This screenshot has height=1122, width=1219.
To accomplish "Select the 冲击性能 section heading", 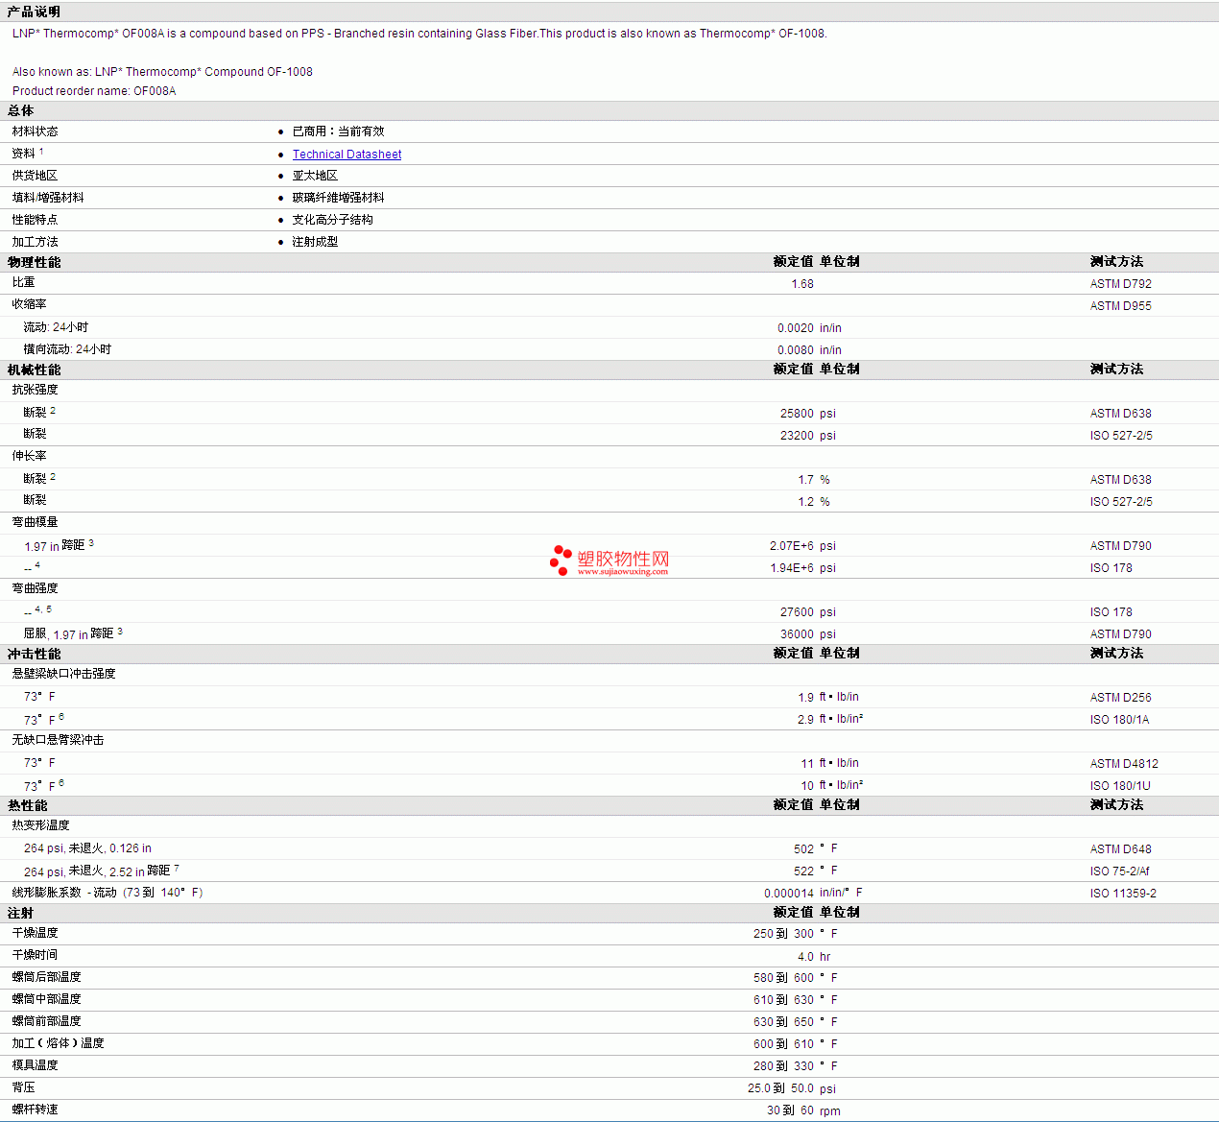I will pos(34,654).
